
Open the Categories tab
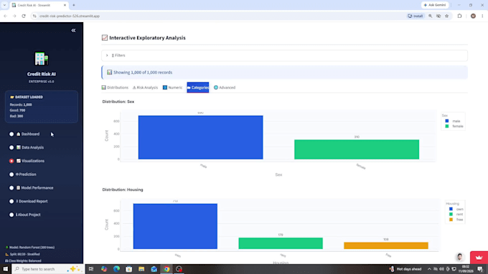coord(198,87)
